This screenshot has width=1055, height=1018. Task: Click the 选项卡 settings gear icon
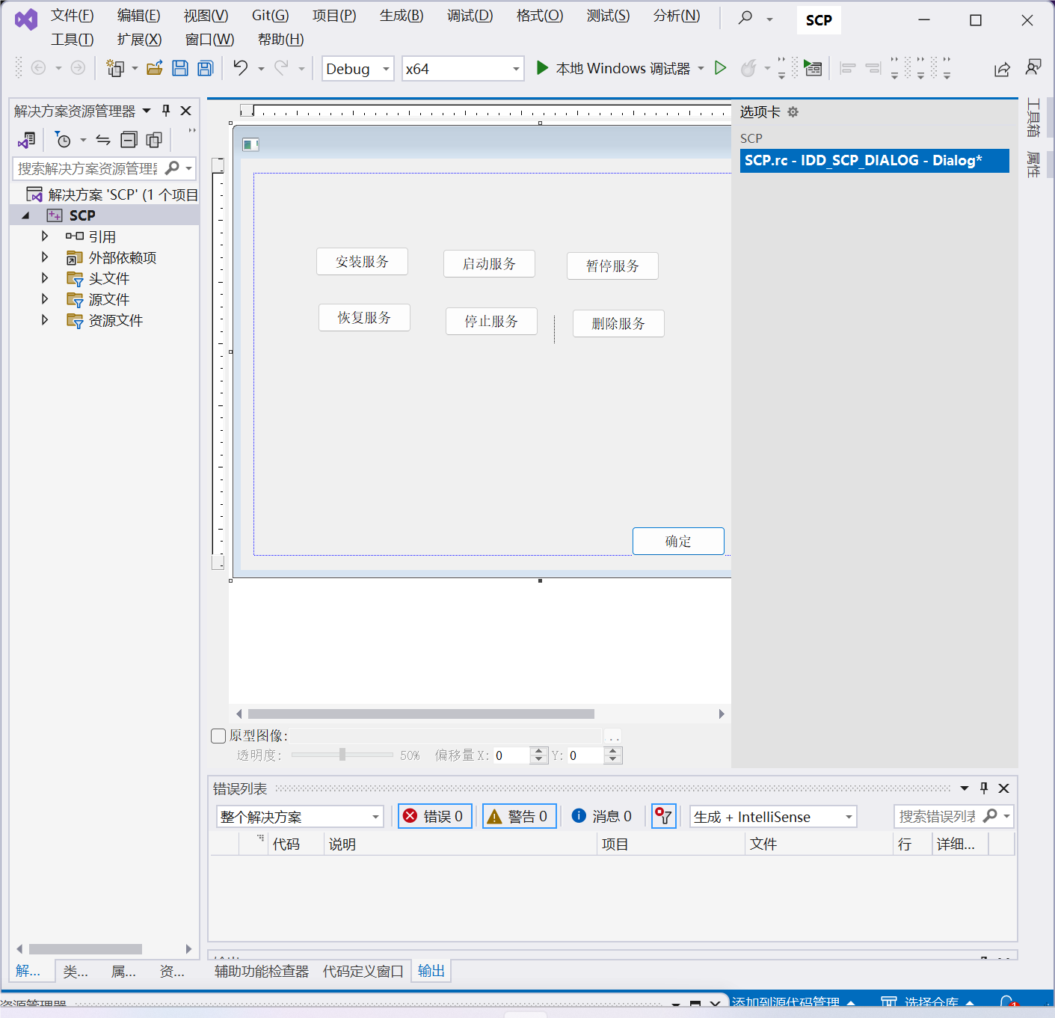[x=793, y=112]
